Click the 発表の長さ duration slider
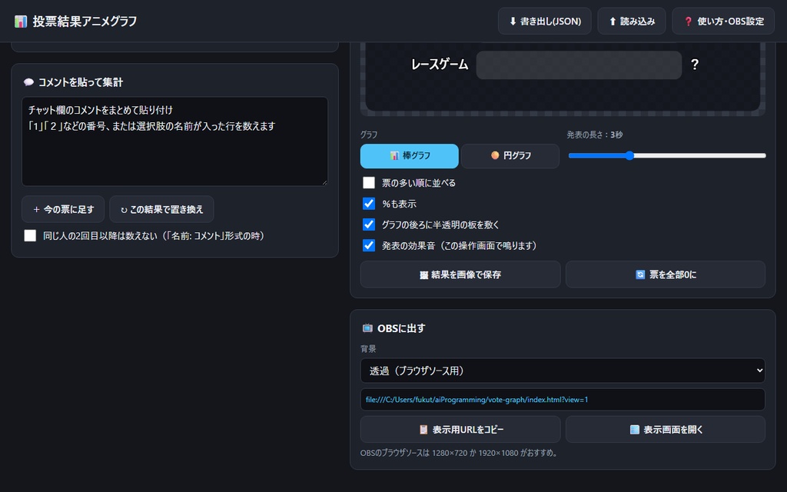Screen dimensions: 787x492 click(x=667, y=155)
